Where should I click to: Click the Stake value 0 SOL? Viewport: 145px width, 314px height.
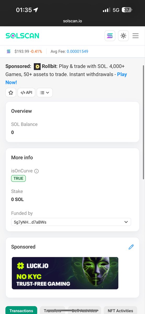click(18, 199)
